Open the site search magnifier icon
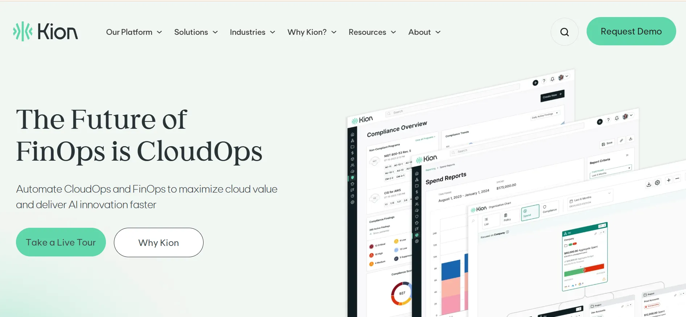686x317 pixels. point(564,32)
